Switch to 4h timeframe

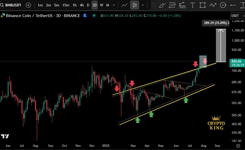(x=82, y=5)
